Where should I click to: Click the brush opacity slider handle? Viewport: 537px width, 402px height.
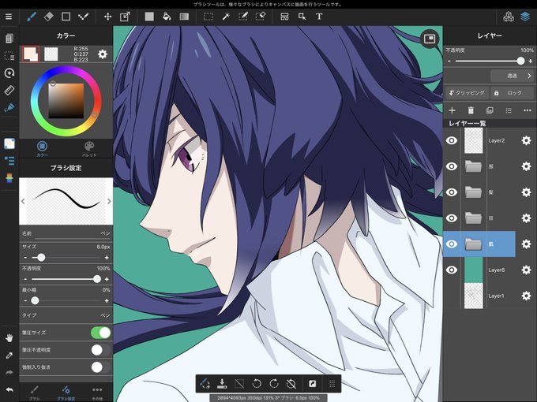(x=97, y=279)
